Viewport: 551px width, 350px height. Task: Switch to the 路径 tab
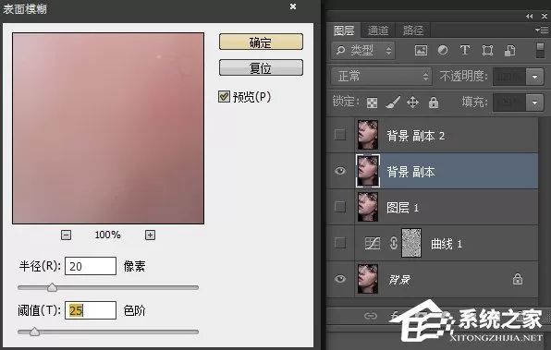(x=413, y=30)
